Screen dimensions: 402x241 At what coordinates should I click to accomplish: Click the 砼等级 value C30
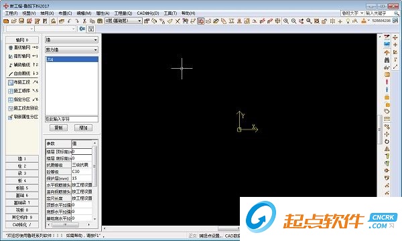coord(82,172)
